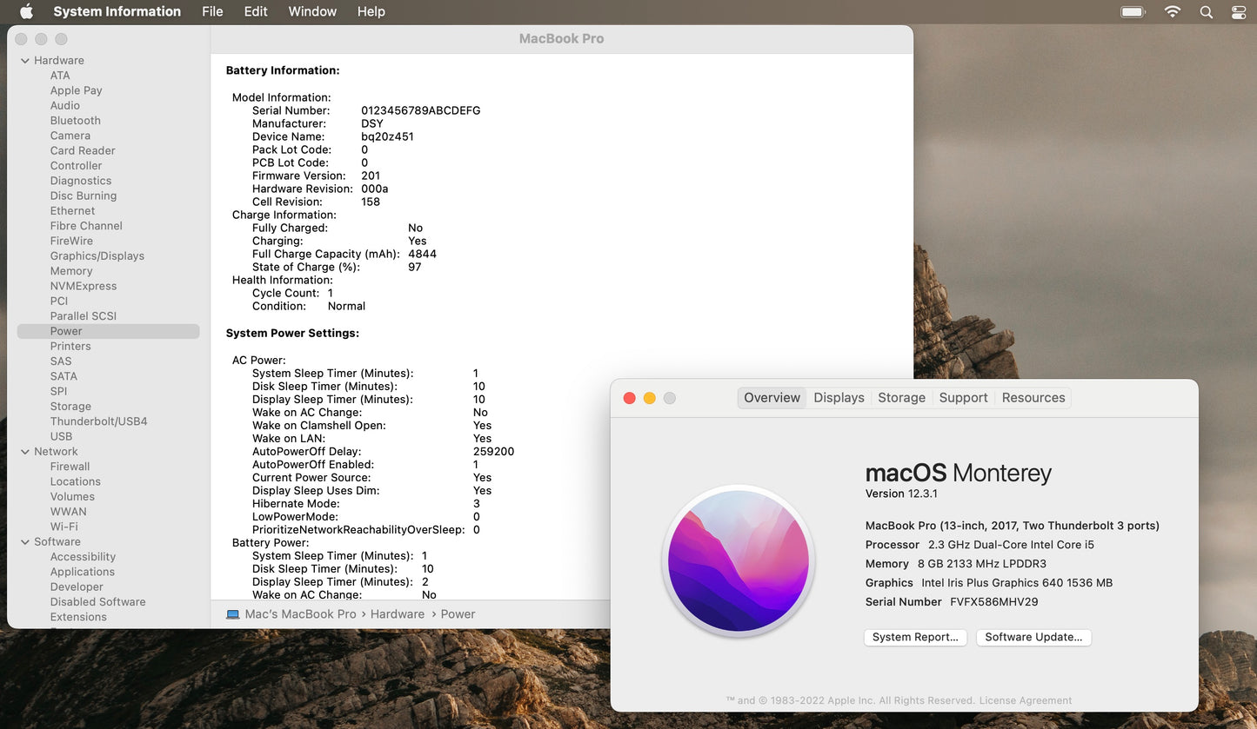
Task: Click the macOS Monterey logo image
Action: click(738, 561)
